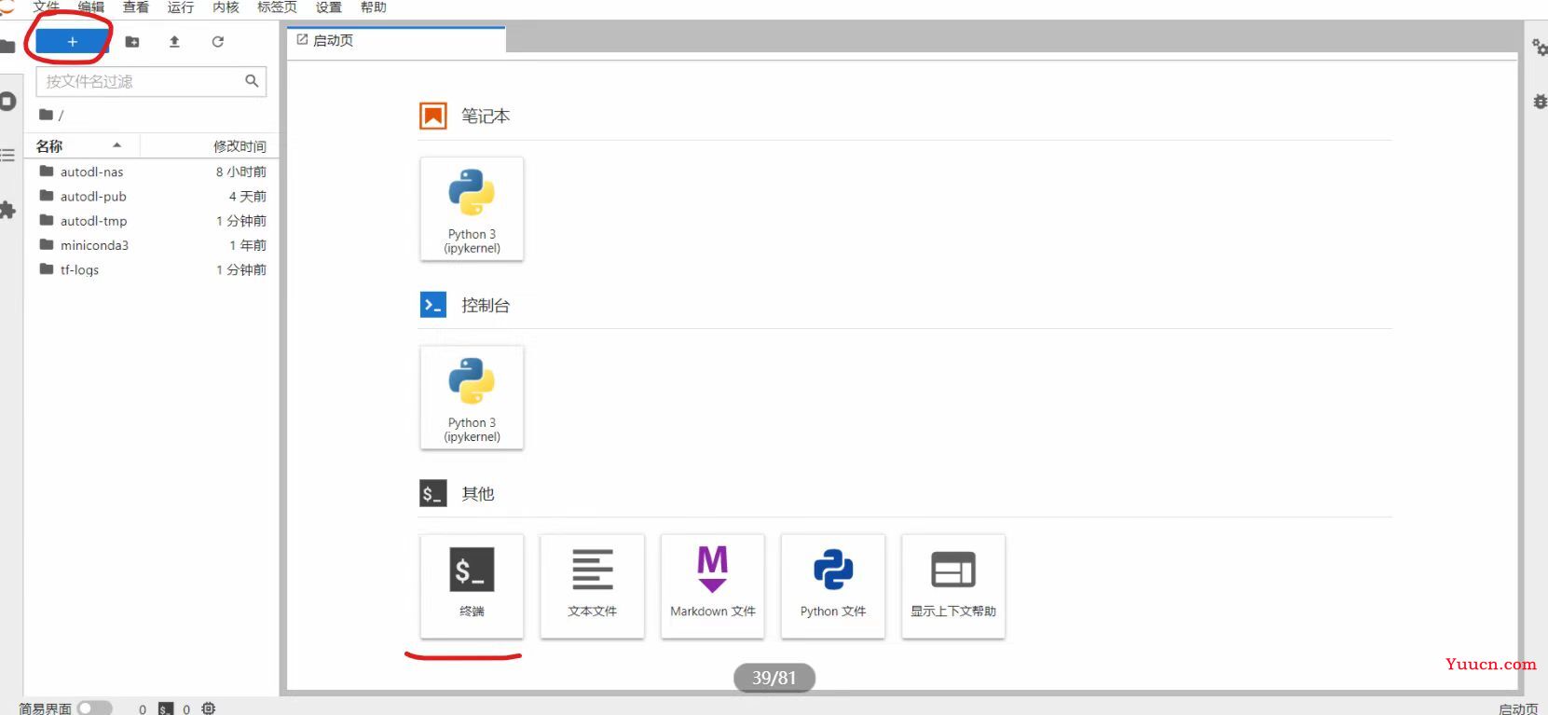This screenshot has height=715, width=1548.
Task: Click the kernel chip icon in status bar
Action: pyautogui.click(x=209, y=708)
